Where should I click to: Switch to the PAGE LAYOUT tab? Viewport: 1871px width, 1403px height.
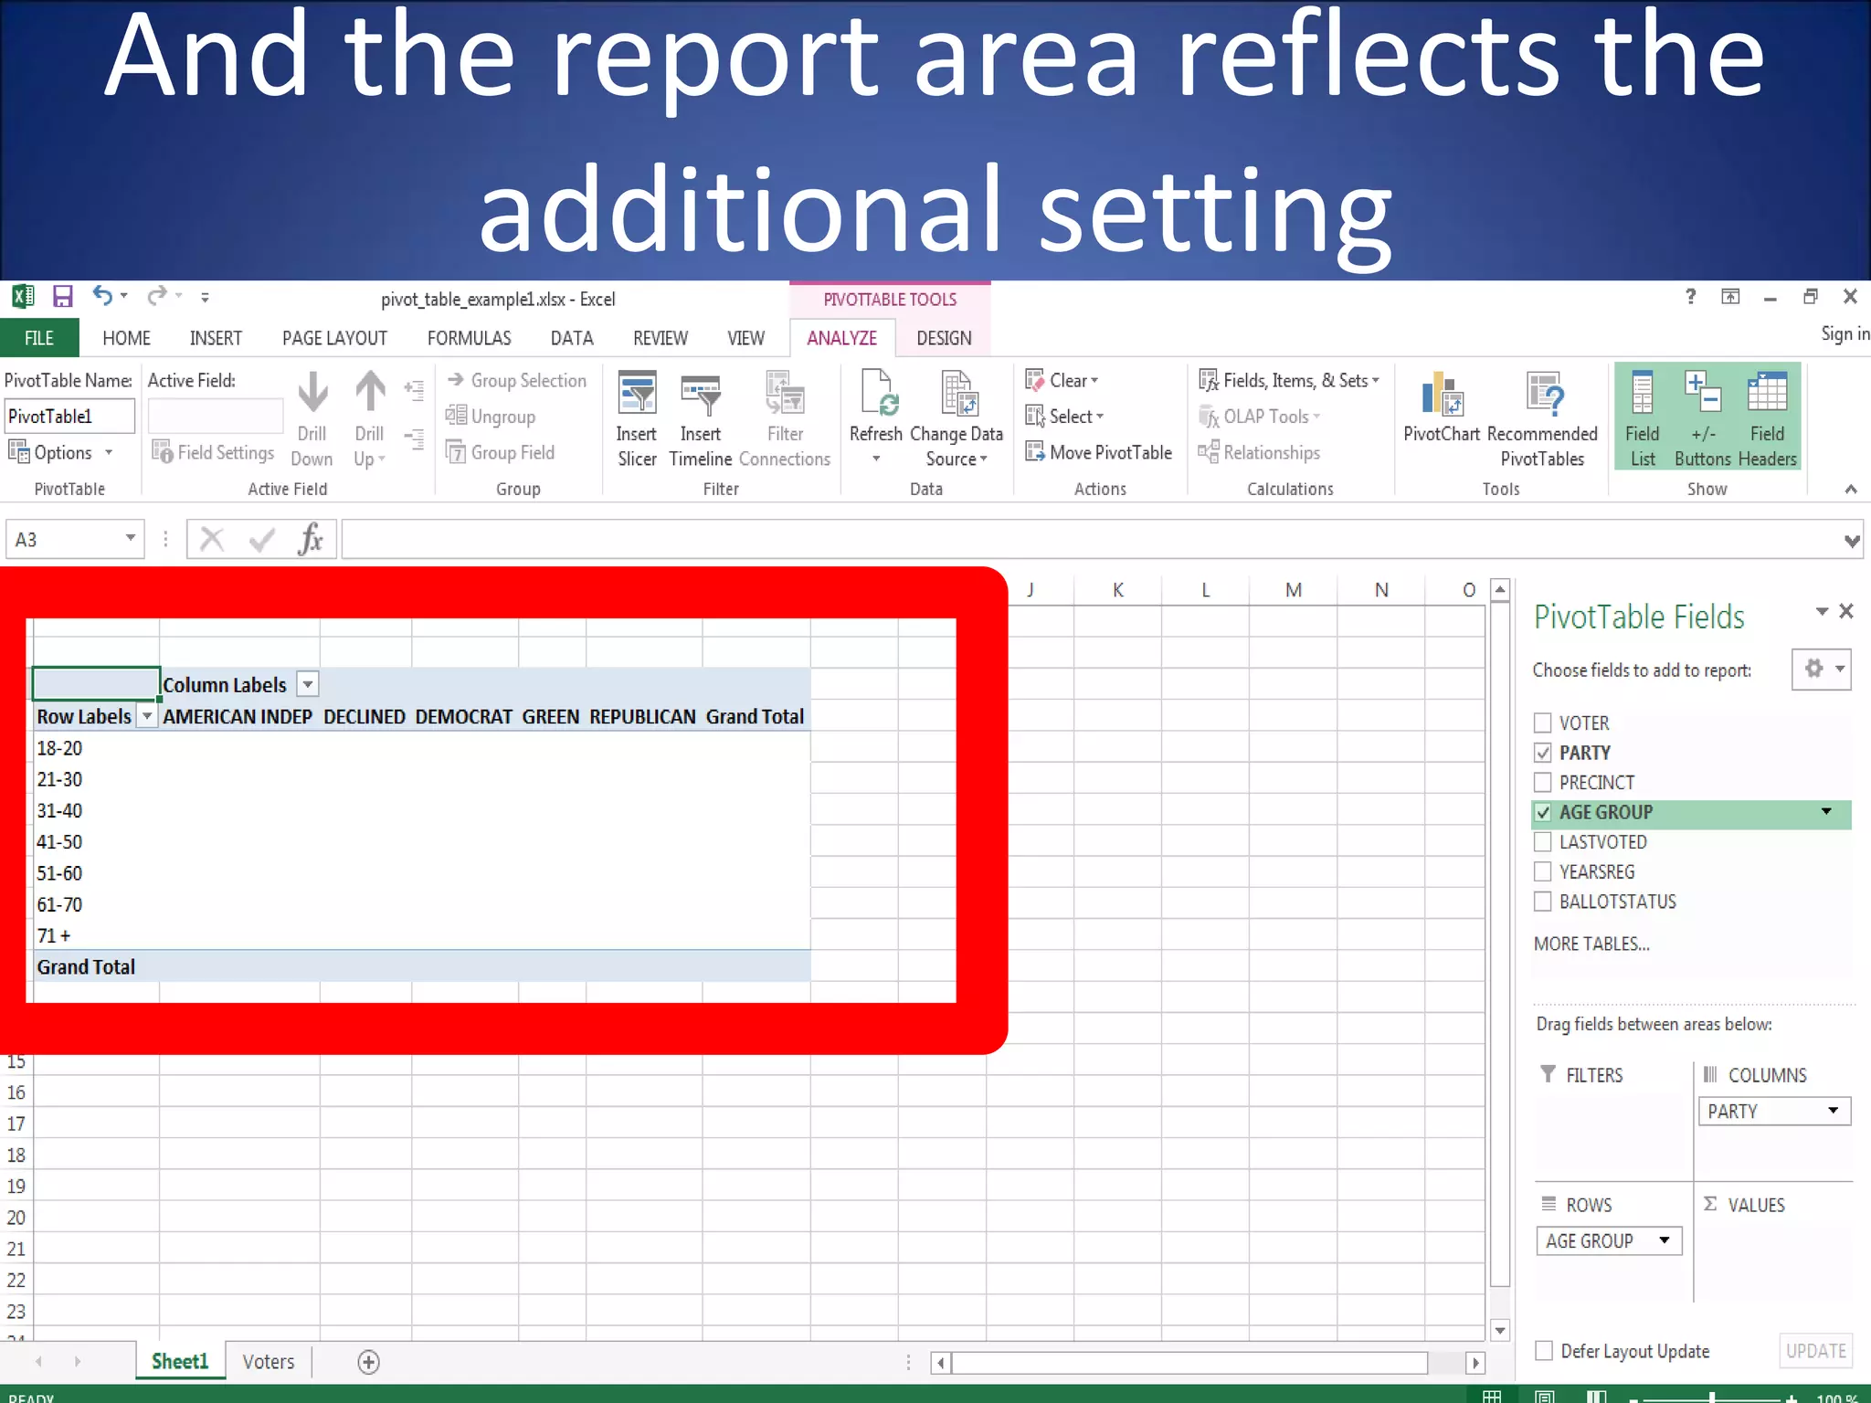pyautogui.click(x=334, y=338)
